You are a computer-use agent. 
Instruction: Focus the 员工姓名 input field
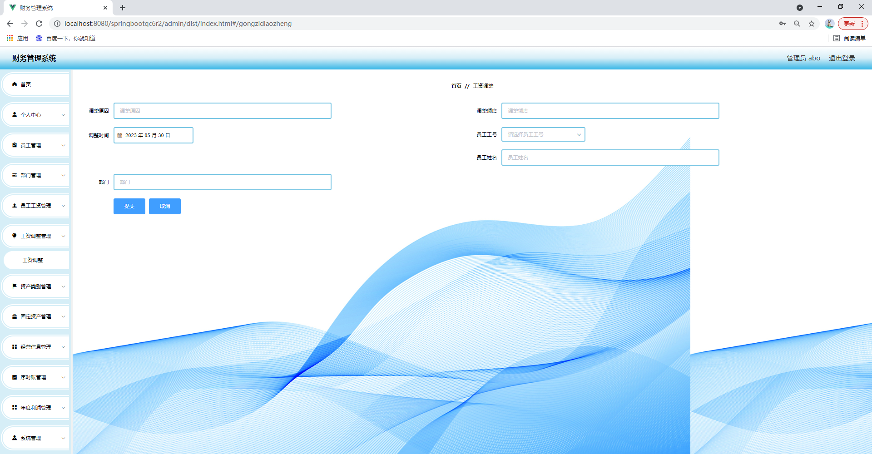tap(610, 158)
